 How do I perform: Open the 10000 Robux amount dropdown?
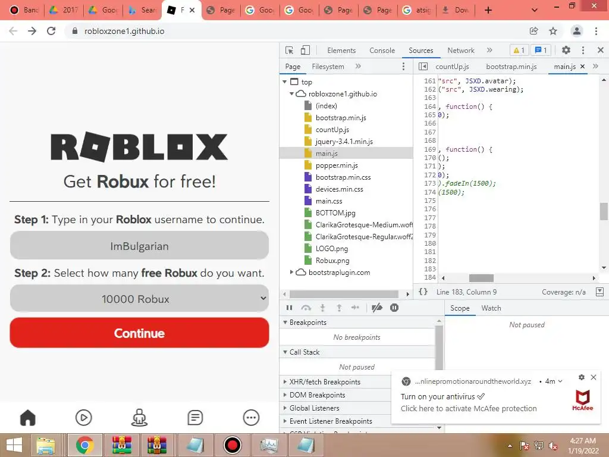point(139,299)
